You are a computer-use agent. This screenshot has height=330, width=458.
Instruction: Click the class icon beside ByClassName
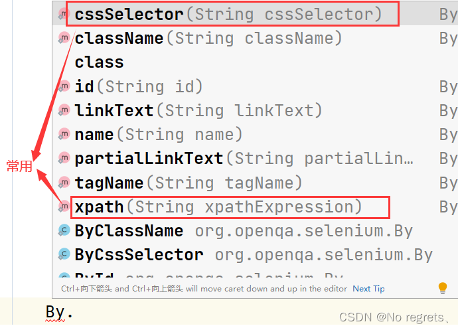coord(64,230)
